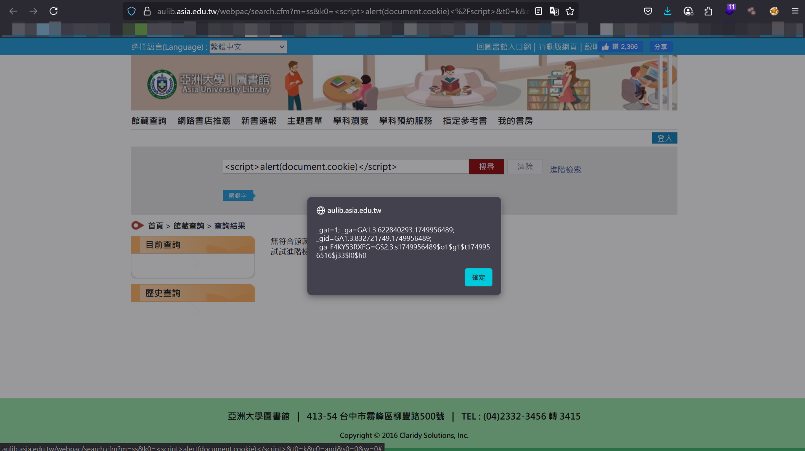Open the 學科預約服務 menu
This screenshot has width=805, height=451.
(406, 121)
